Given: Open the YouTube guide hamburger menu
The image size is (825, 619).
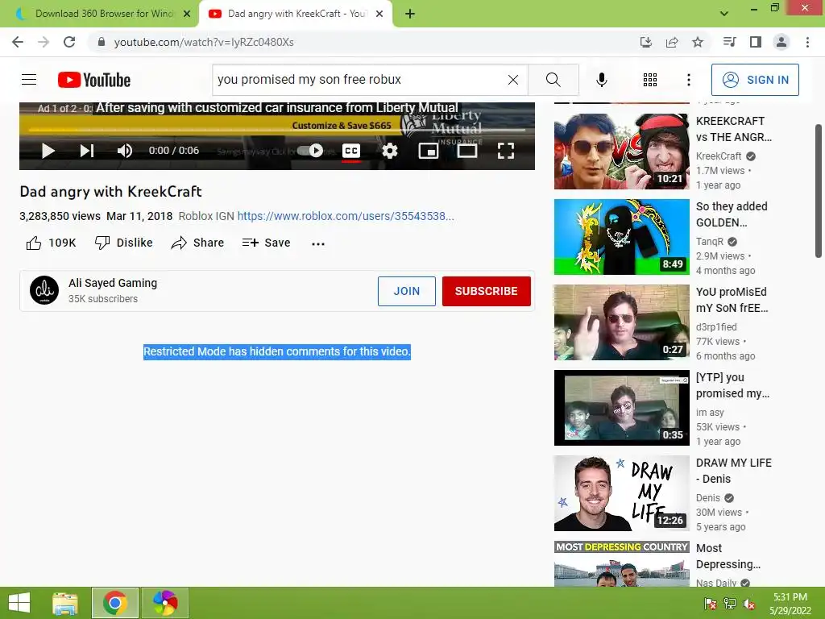Looking at the screenshot, I should 29,80.
